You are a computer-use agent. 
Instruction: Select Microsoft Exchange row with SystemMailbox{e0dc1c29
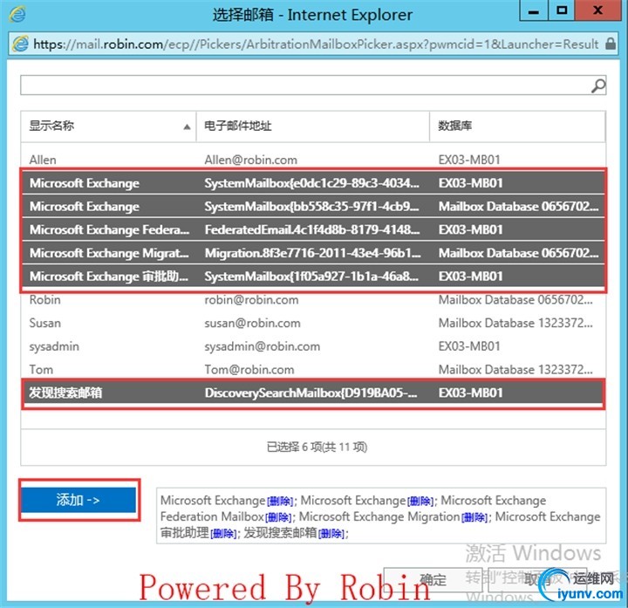click(x=313, y=183)
